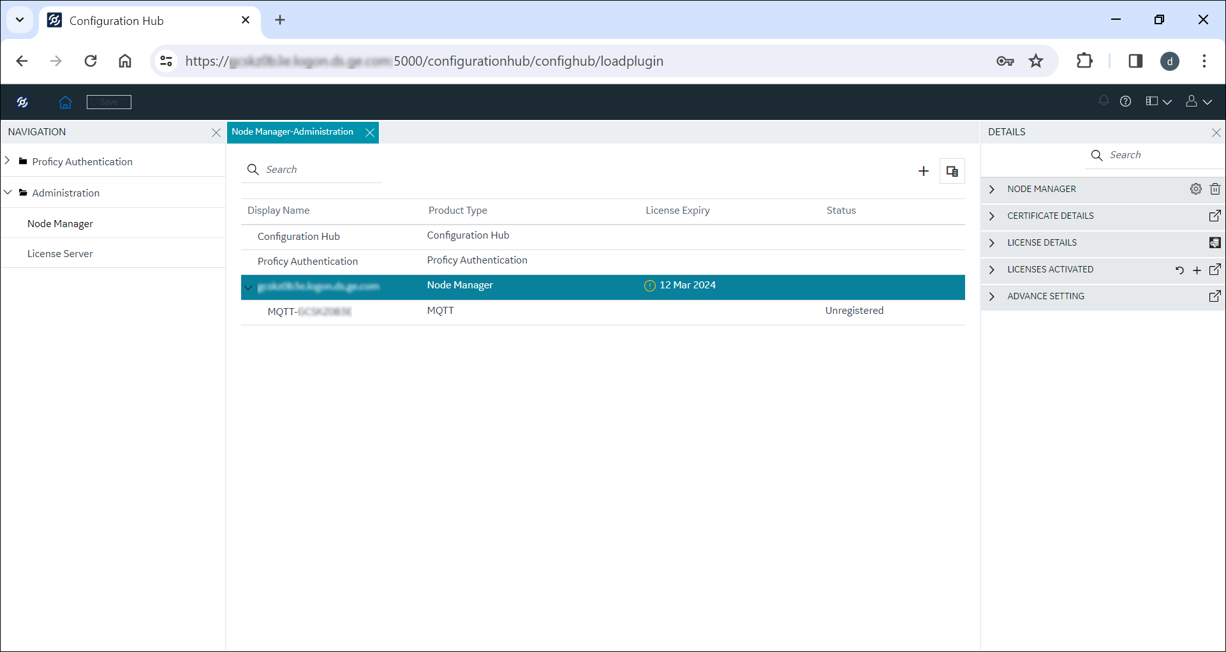Collapse the Administration tree node
Image resolution: width=1226 pixels, height=652 pixels.
click(8, 192)
